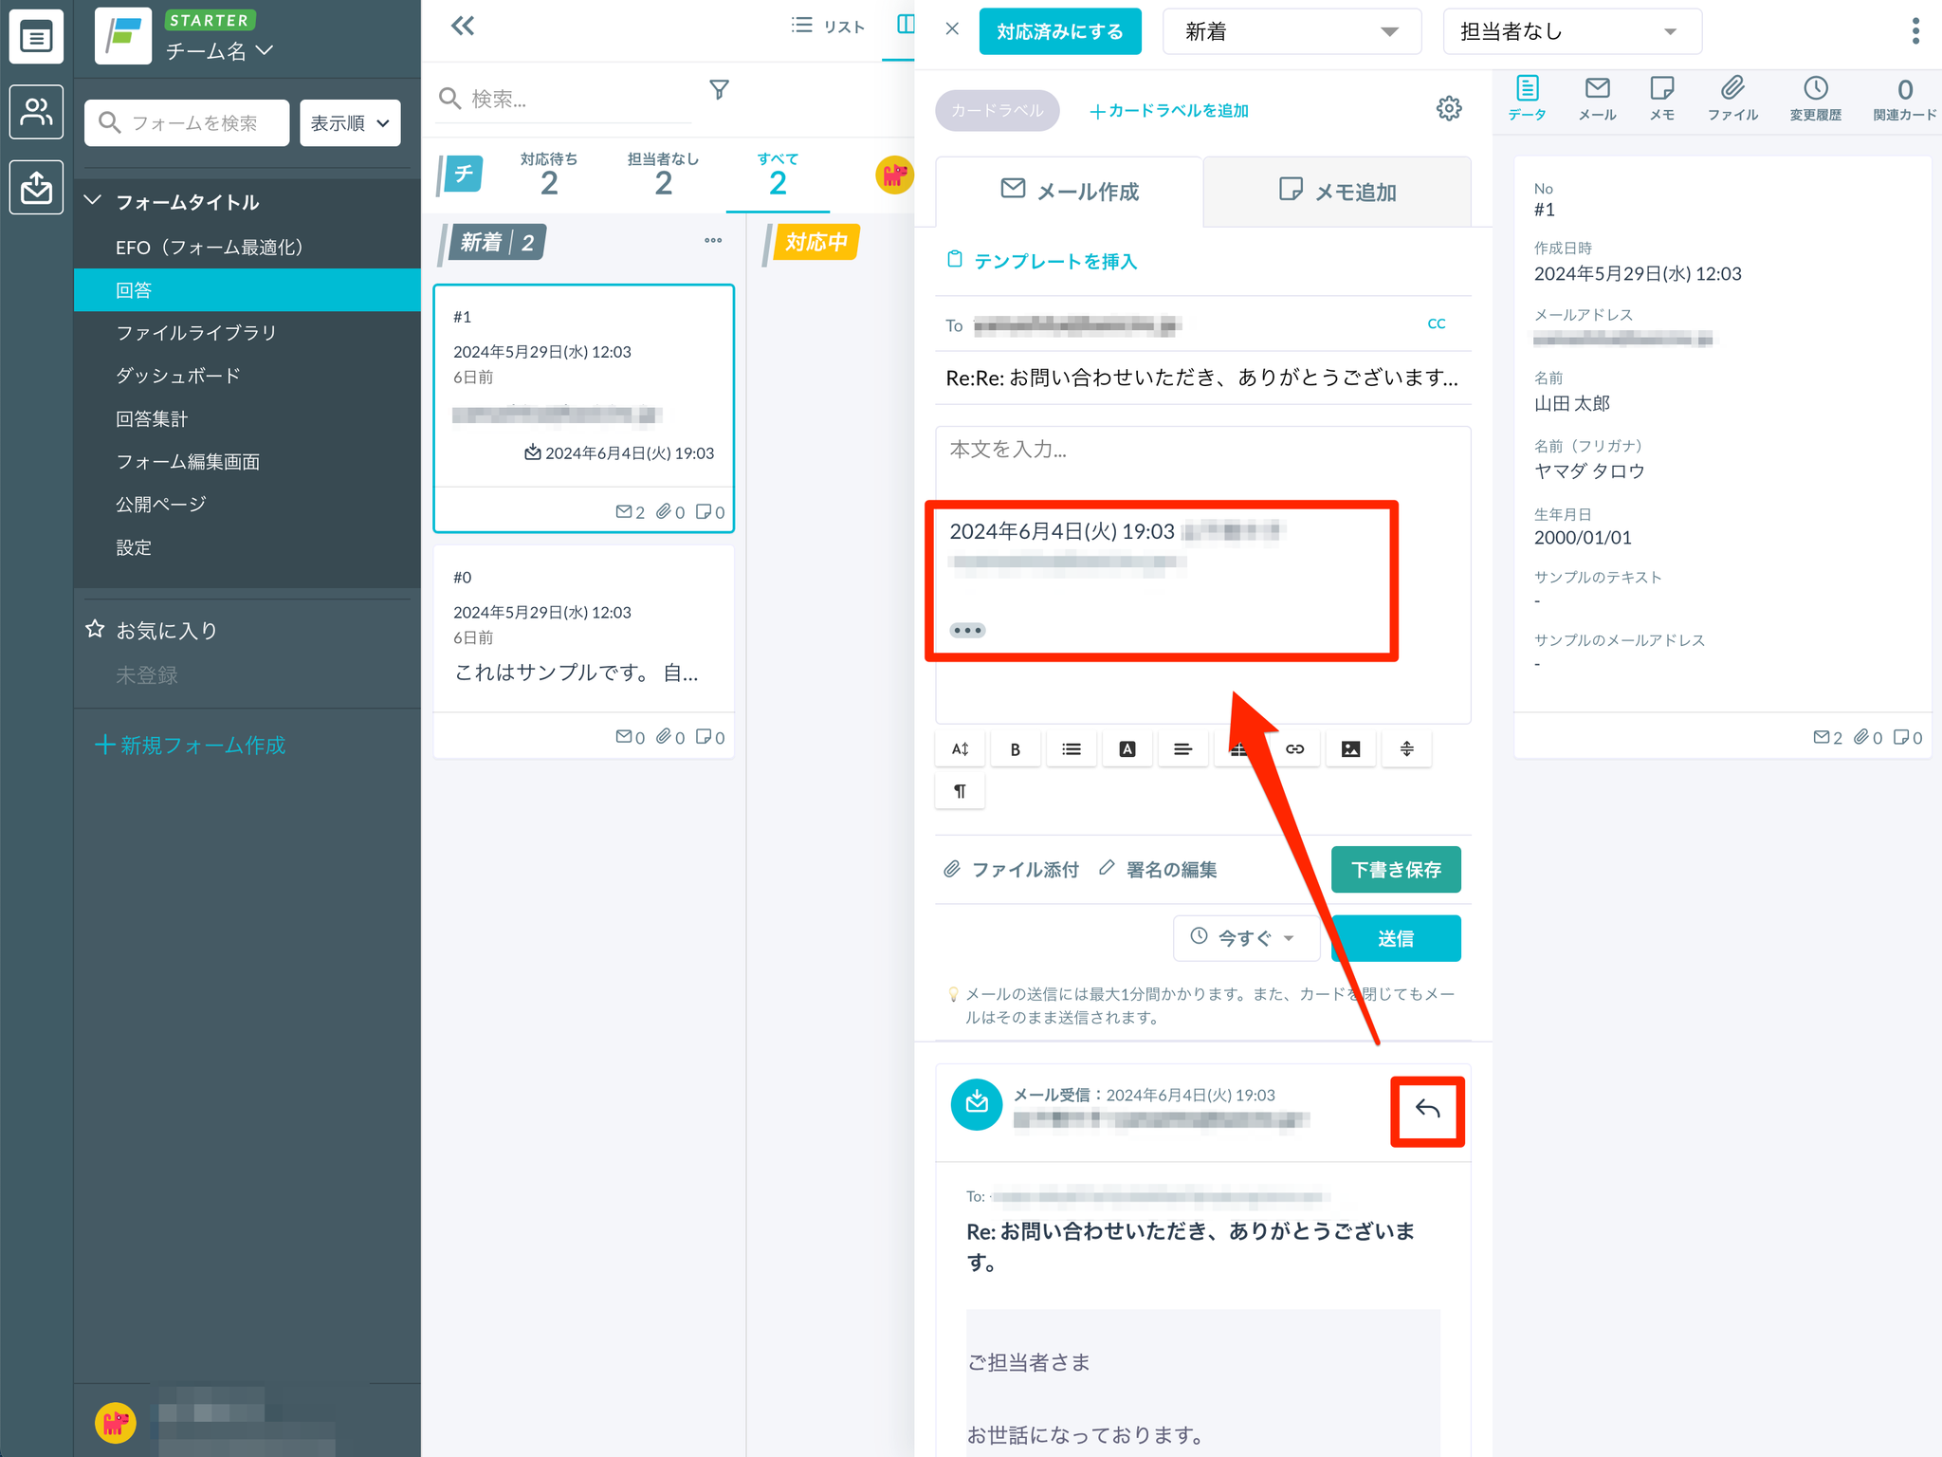
Task: Collapse sidebar with the double chevron icon
Action: [x=463, y=27]
